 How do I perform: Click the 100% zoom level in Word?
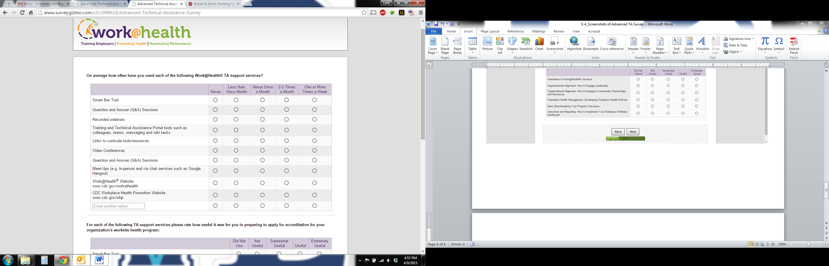tap(782, 244)
